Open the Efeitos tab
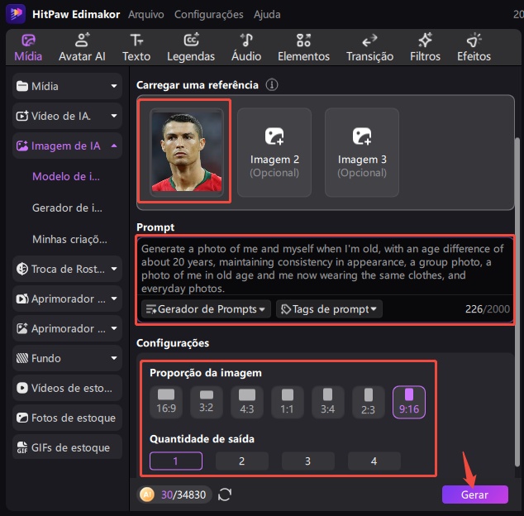This screenshot has width=524, height=516. pos(474,47)
